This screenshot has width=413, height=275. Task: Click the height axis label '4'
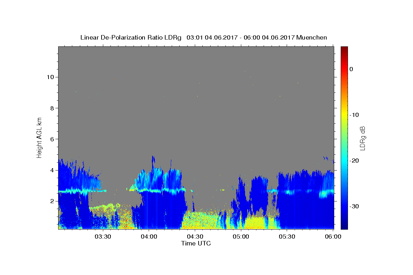(x=53, y=170)
